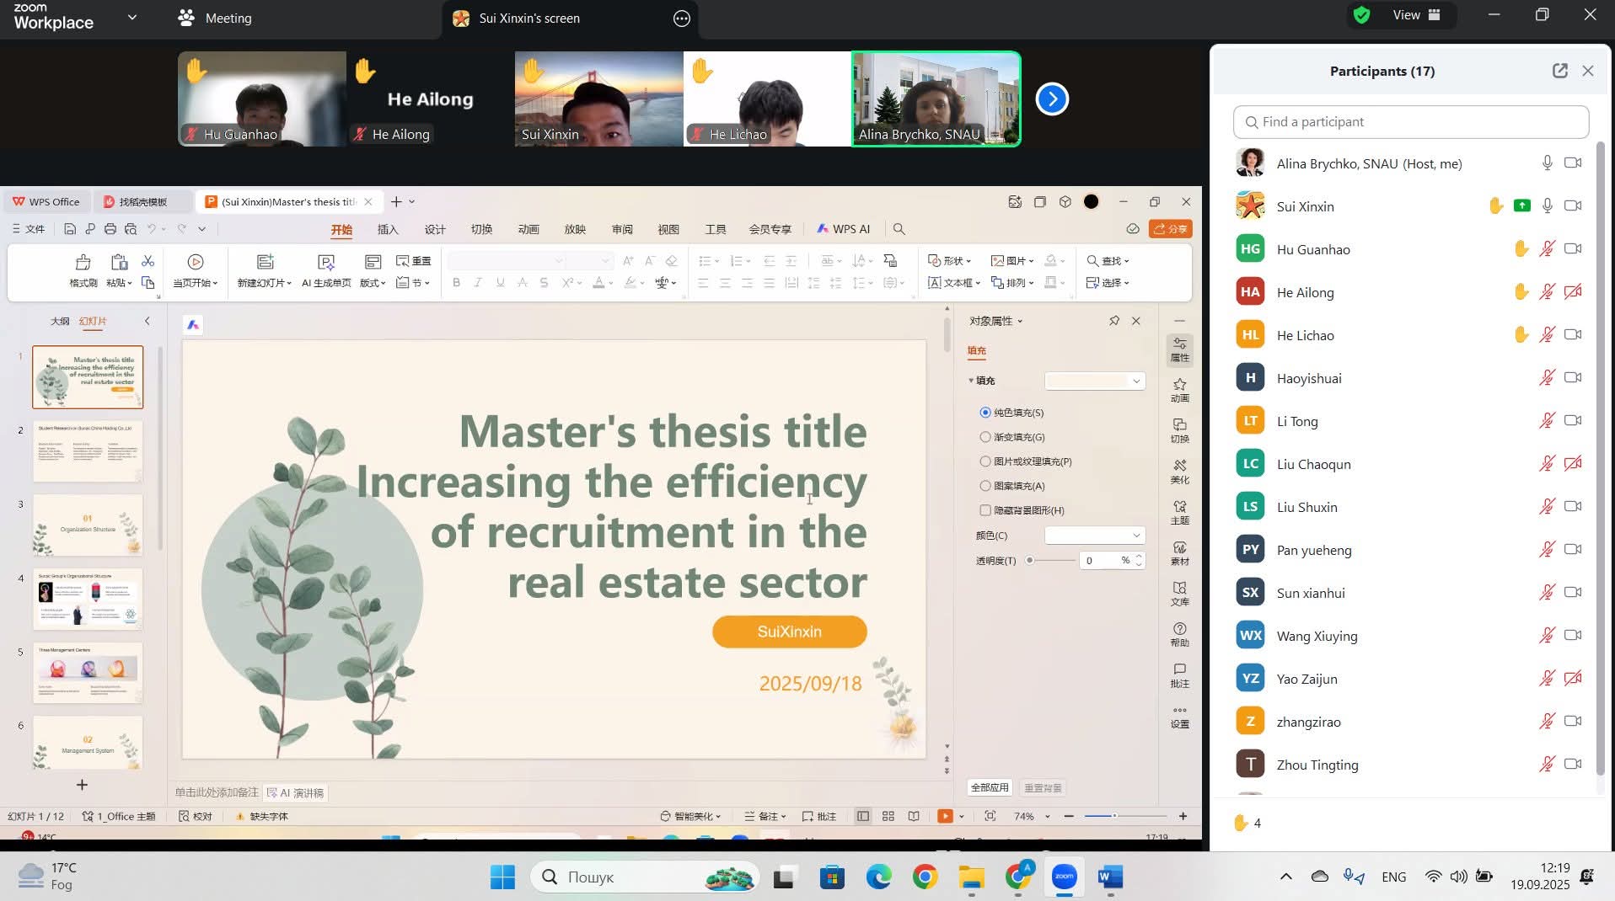The width and height of the screenshot is (1615, 901).
Task: Open the WPS AI tab
Action: pos(843,229)
